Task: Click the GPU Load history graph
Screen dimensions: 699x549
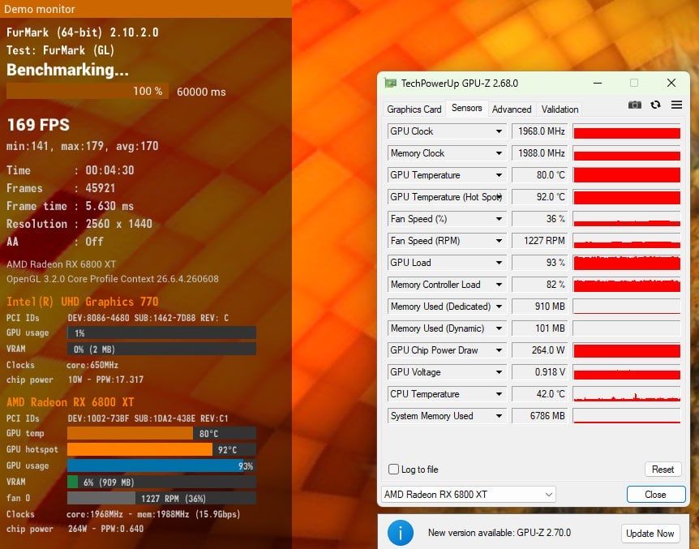Action: pyautogui.click(x=626, y=263)
